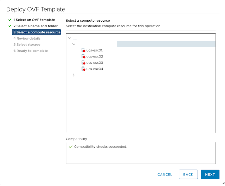This screenshot has width=225, height=186.
Task: Click the Compatibility checks succeeded checkmark icon
Action: (x=70, y=147)
